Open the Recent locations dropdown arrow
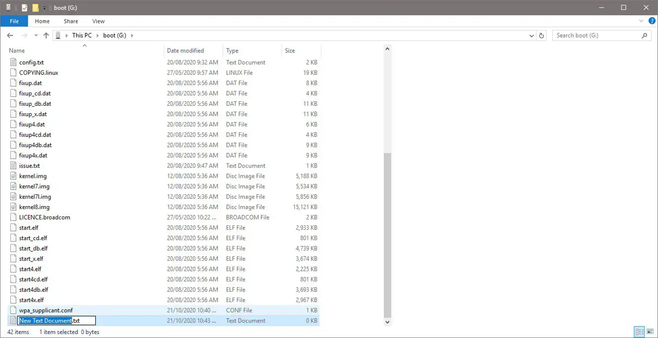This screenshot has width=658, height=338. (x=36, y=36)
